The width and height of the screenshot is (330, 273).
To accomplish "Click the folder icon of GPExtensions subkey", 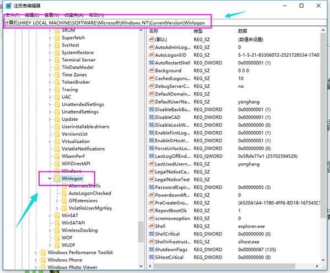I will click(x=64, y=201).
